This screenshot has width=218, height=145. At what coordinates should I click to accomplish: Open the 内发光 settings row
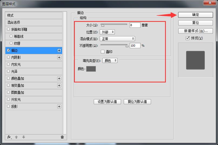[34, 64]
